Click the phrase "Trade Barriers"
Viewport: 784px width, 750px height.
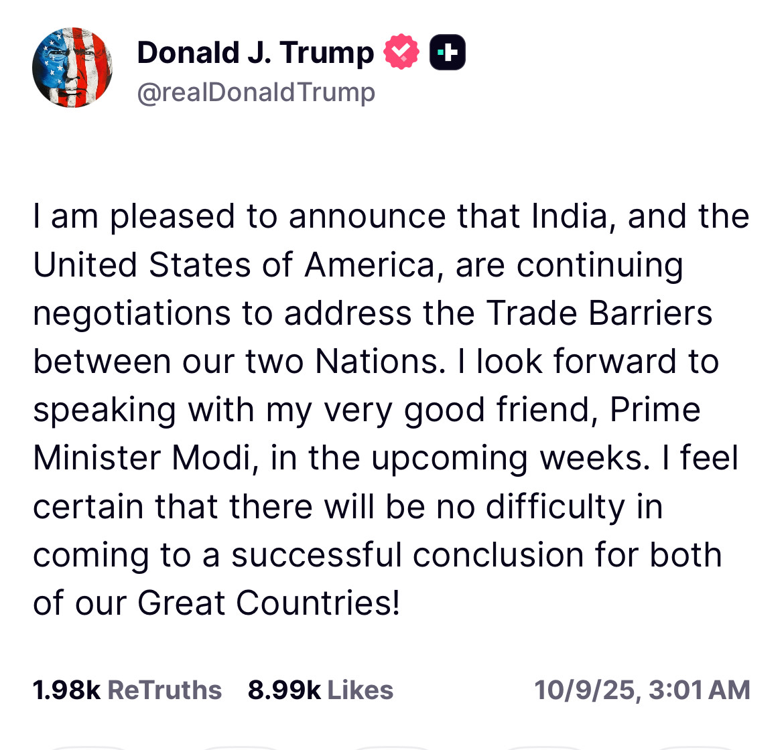coord(599,313)
